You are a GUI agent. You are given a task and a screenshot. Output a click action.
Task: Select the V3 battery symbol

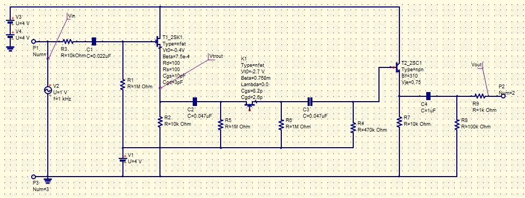[10, 22]
